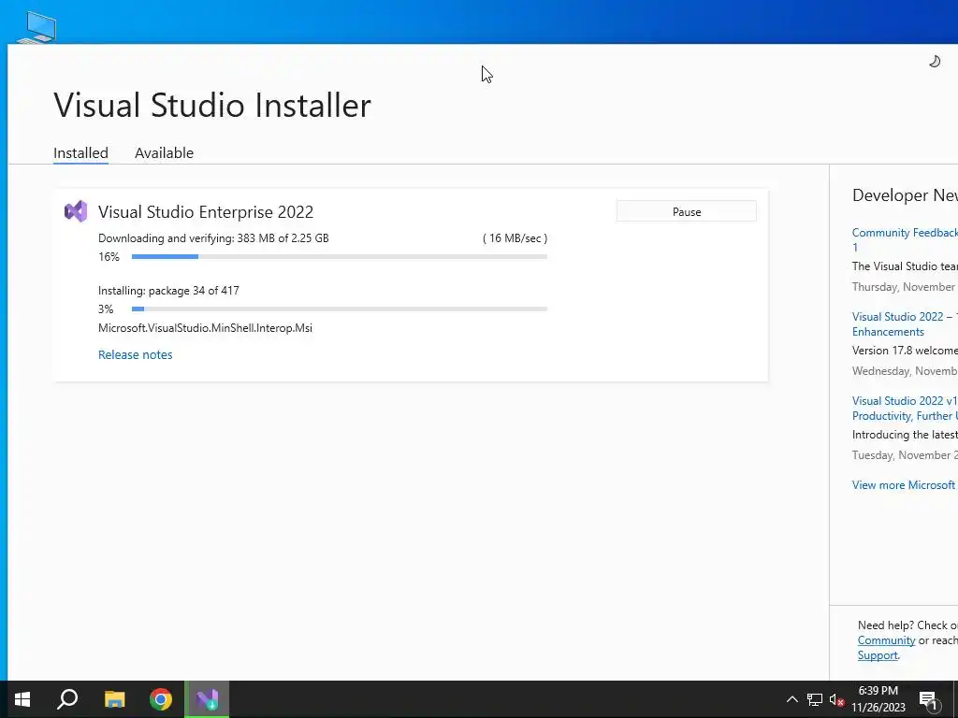Viewport: 958px width, 718px height.
Task: Open Google Chrome from taskbar
Action: (161, 699)
